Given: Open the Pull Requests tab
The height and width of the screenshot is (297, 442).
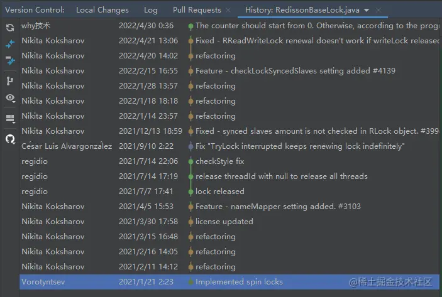Looking at the screenshot, I should coord(197,10).
